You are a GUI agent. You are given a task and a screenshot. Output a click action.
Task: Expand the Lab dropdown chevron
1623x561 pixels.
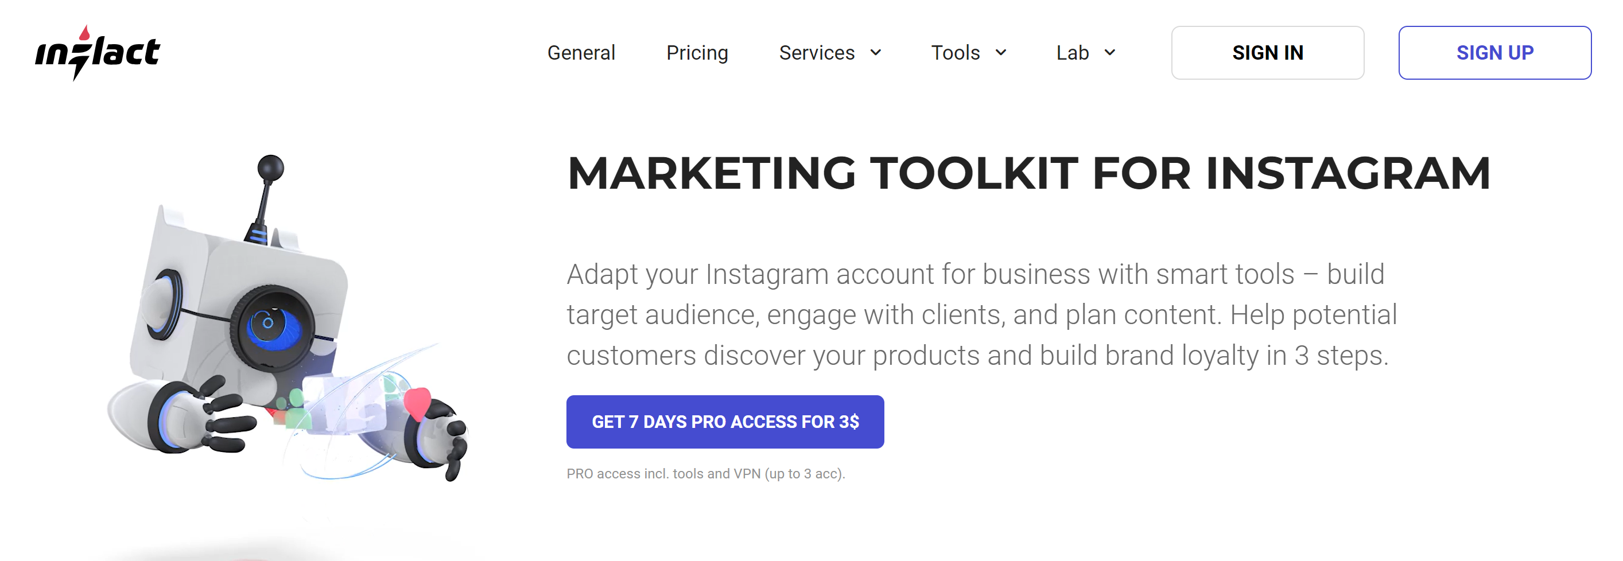[1110, 53]
